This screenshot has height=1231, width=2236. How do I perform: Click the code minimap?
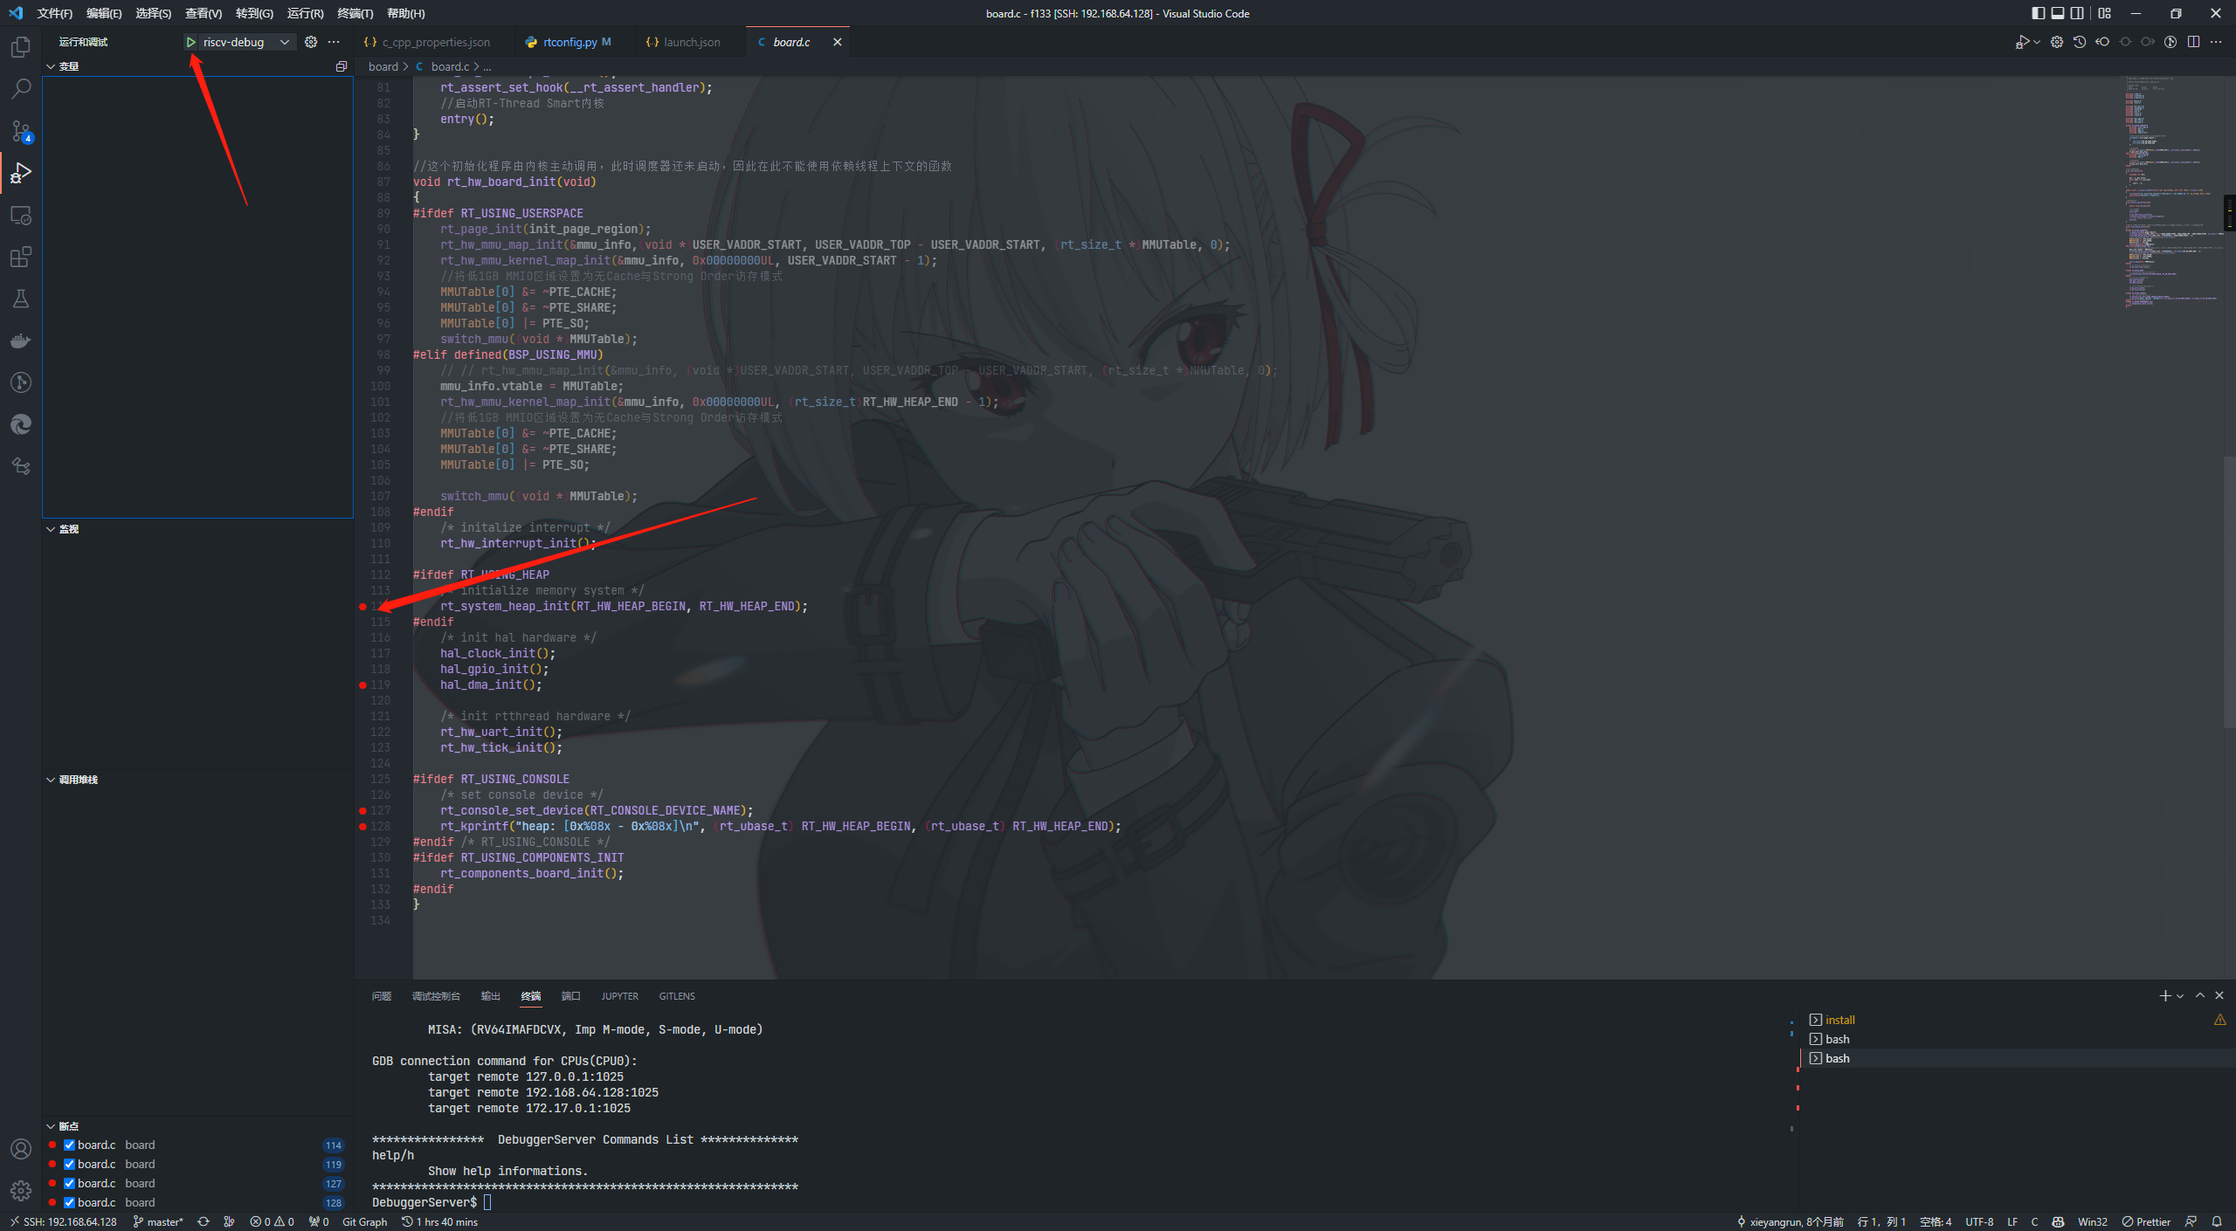[2173, 192]
